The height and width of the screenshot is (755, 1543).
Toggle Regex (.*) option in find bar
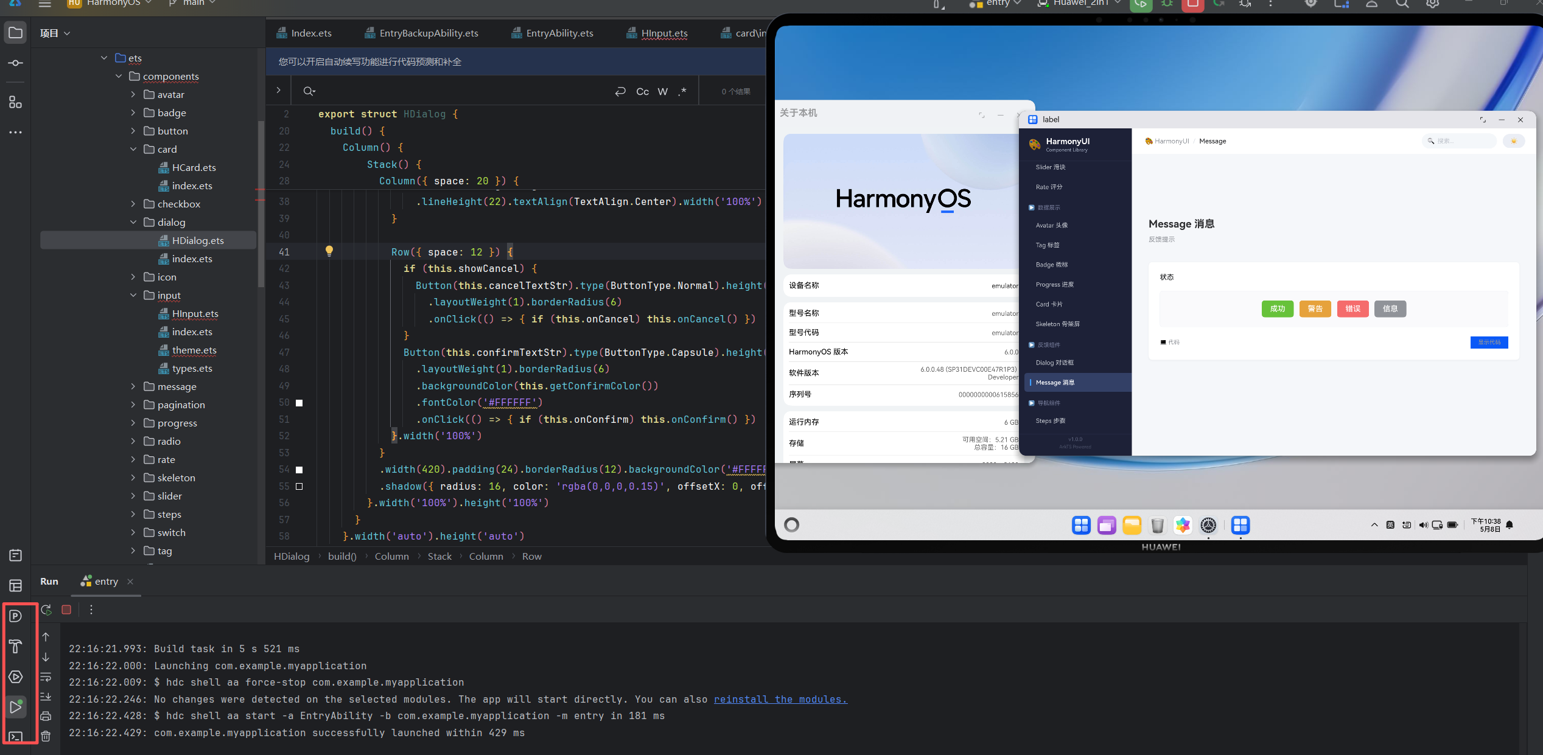tap(682, 91)
